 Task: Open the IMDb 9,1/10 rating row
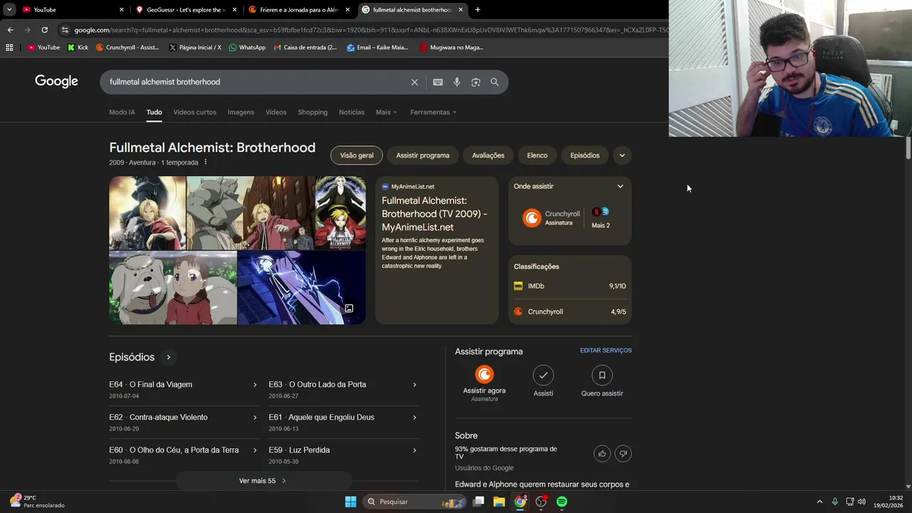click(x=570, y=286)
